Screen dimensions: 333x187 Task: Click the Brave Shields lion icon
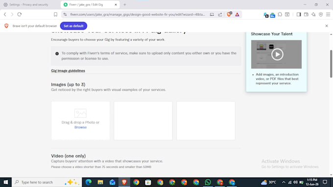229,14
